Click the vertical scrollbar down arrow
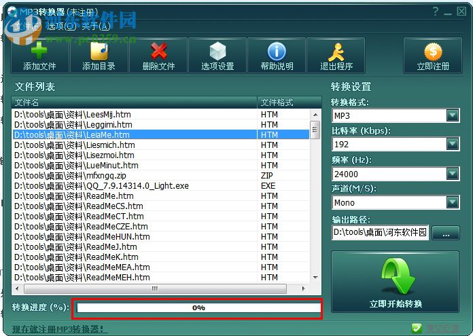 click(x=315, y=277)
